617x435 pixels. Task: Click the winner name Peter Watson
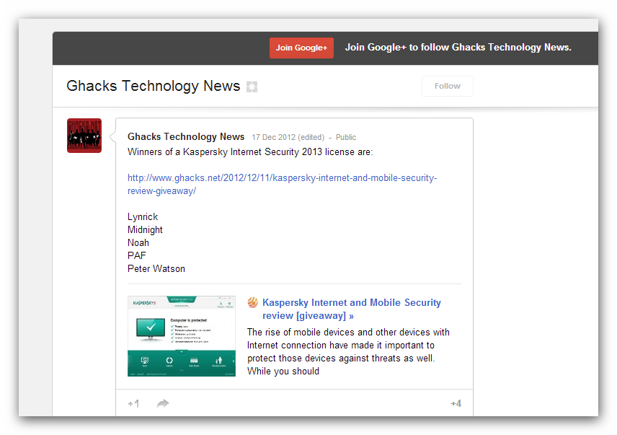pyautogui.click(x=156, y=269)
